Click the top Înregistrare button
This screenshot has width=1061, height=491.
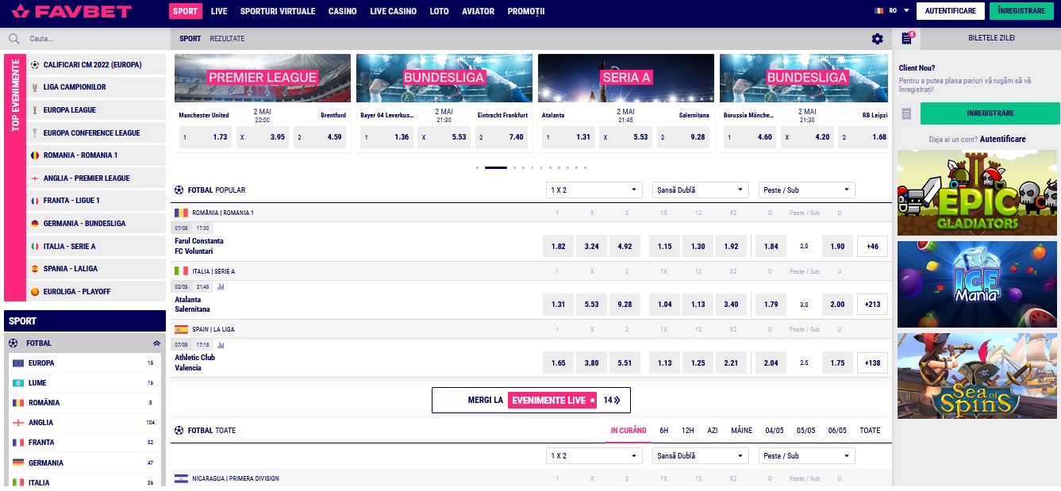pos(1021,11)
